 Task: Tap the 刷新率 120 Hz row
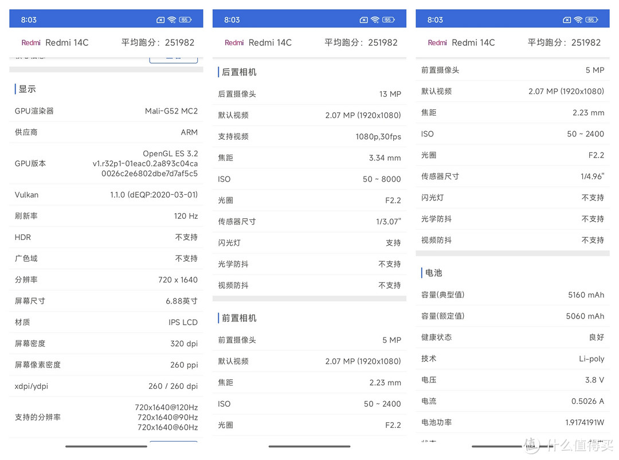click(x=106, y=216)
